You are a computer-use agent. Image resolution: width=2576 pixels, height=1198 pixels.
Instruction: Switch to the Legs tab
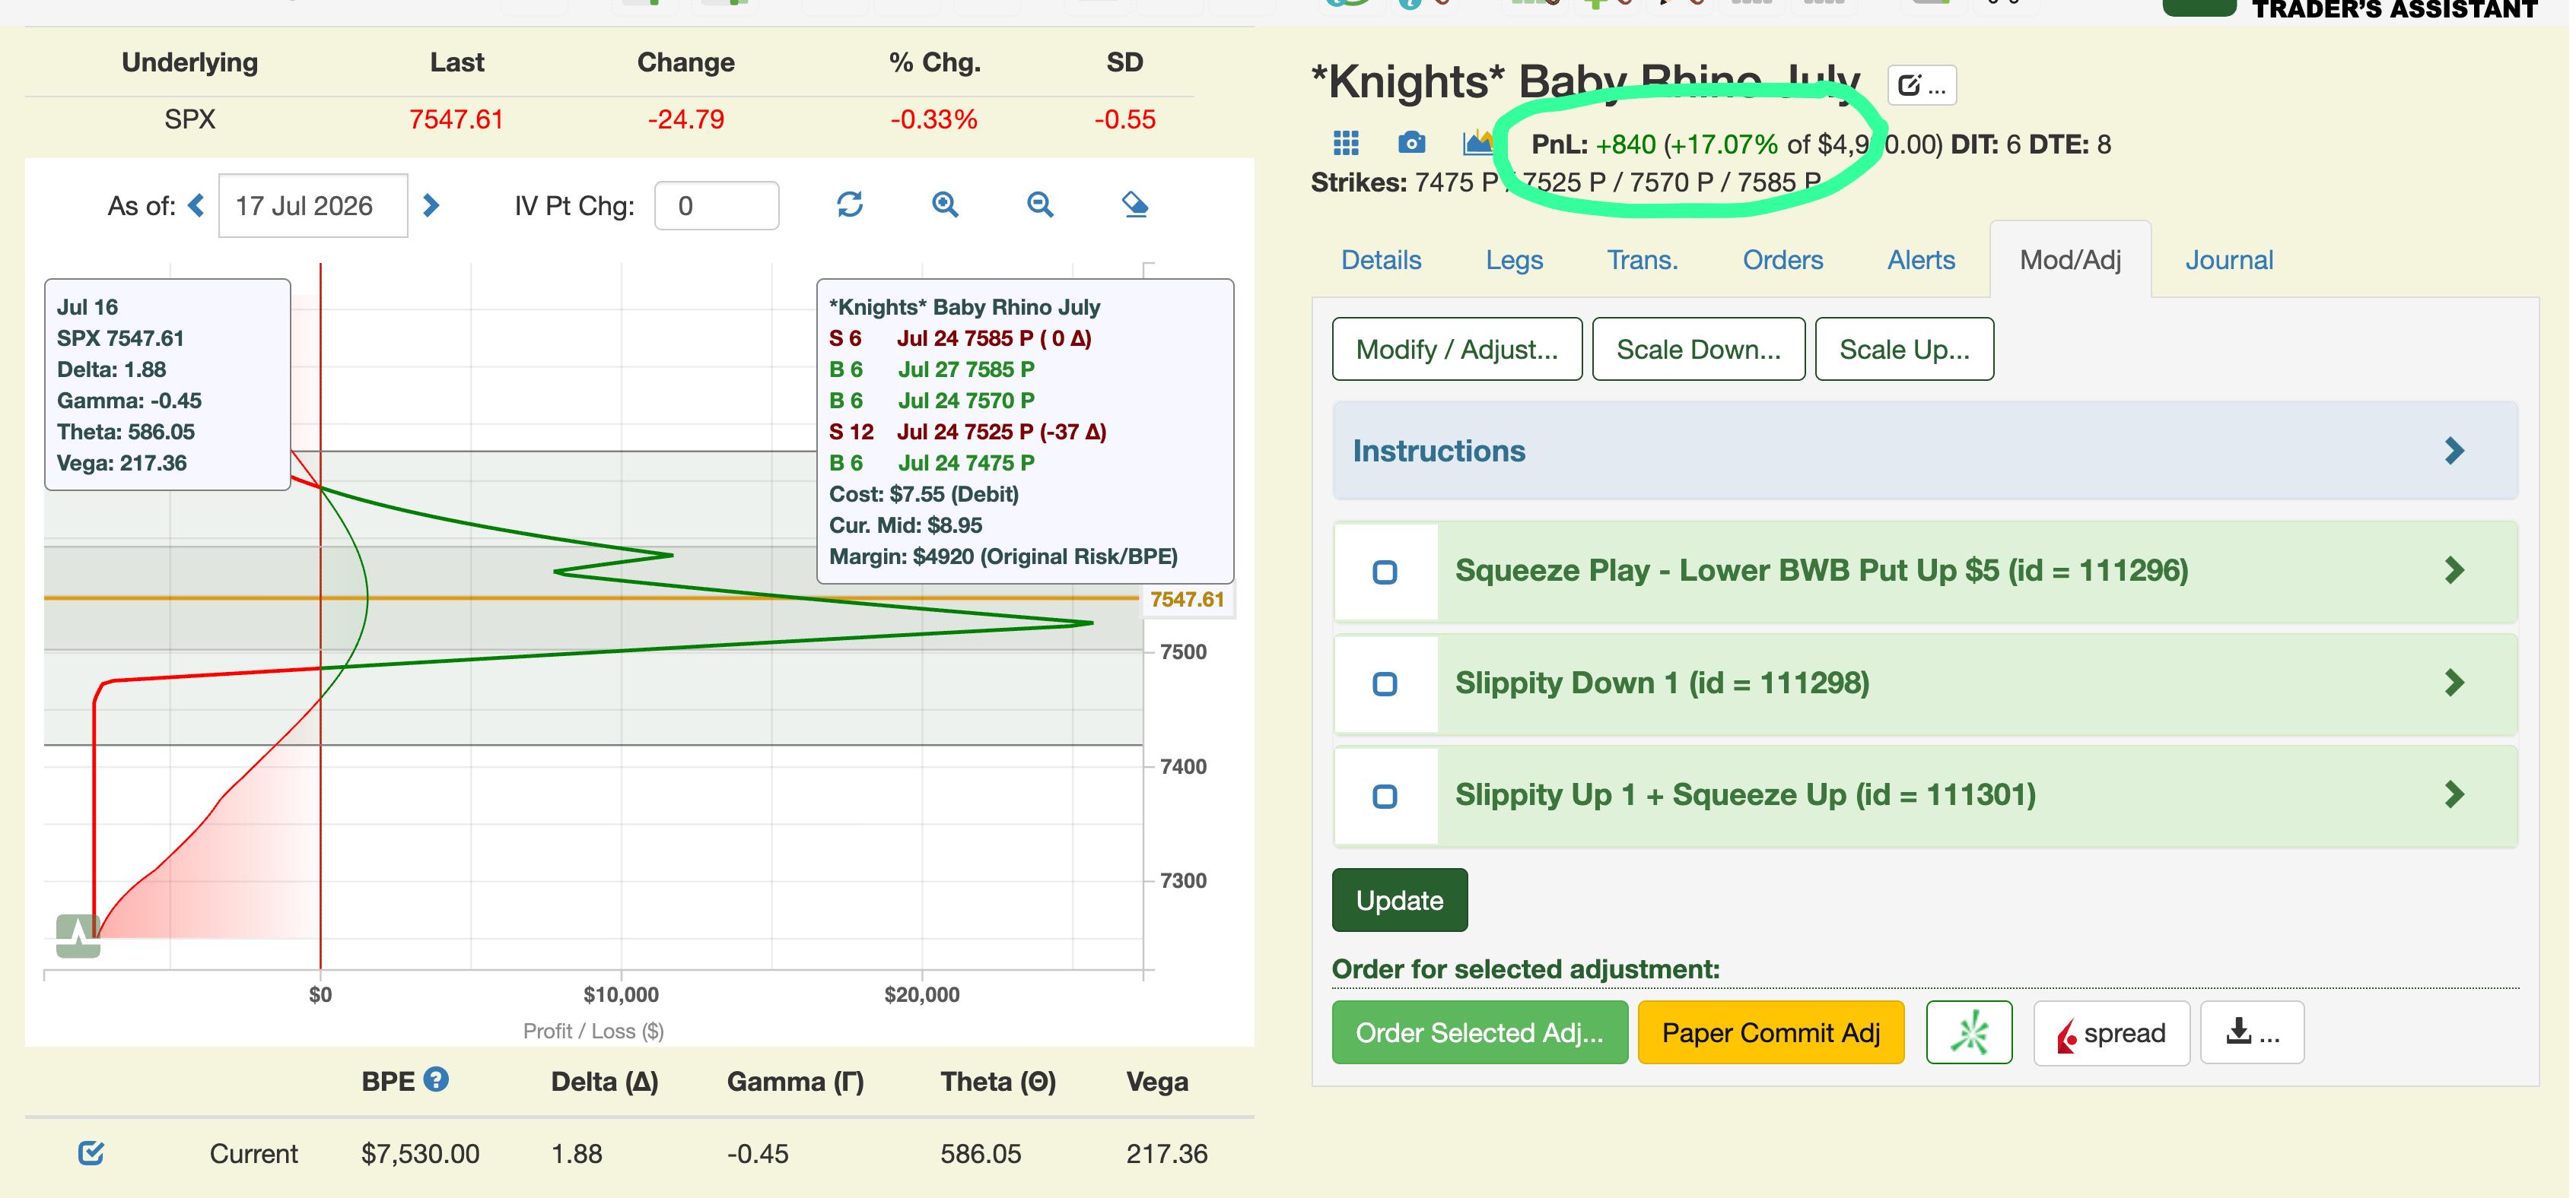point(1514,260)
